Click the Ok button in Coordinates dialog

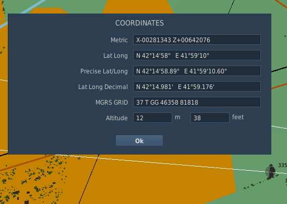(x=139, y=141)
